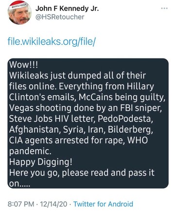
Task: Open the Twitter for Android source link
Action: coord(103,204)
